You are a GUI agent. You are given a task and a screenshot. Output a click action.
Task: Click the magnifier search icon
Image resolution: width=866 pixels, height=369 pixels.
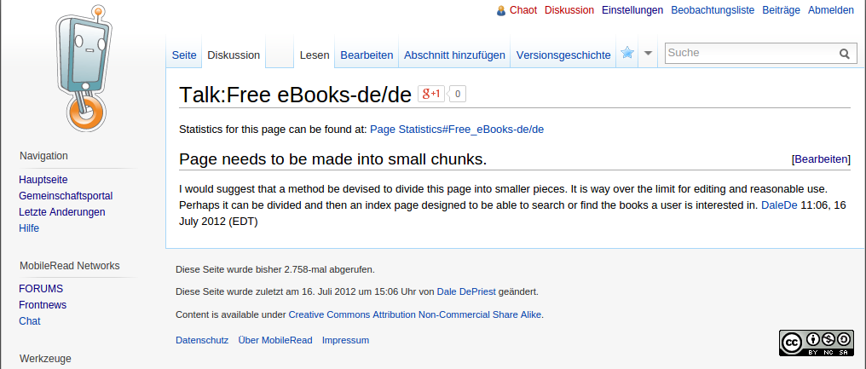pos(844,54)
